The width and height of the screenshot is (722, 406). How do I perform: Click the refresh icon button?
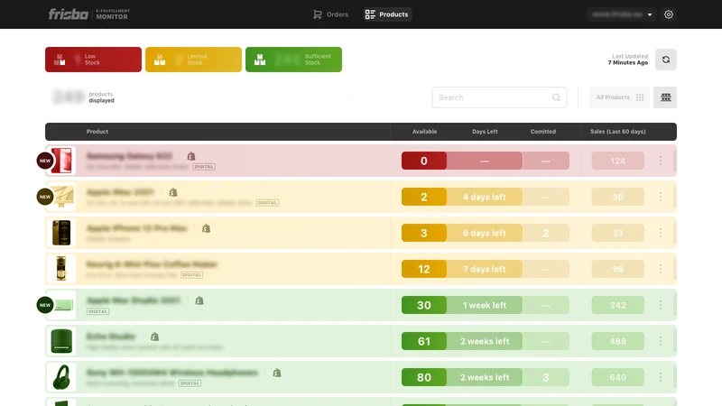coord(666,60)
